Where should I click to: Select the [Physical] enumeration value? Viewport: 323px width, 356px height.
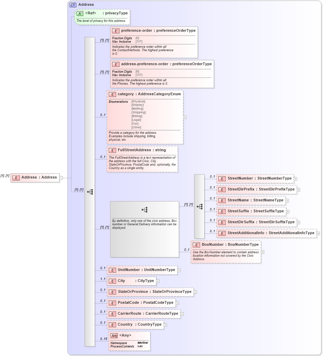coord(138,101)
